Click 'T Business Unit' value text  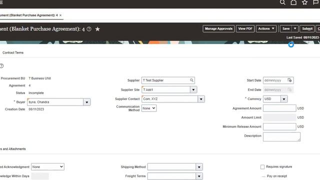40,78
